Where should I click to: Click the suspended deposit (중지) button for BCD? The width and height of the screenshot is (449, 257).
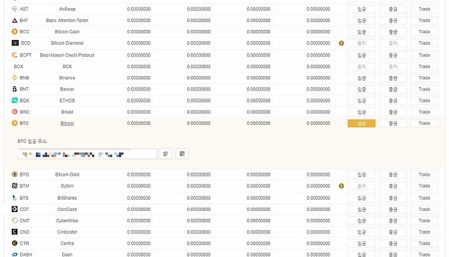(x=361, y=43)
